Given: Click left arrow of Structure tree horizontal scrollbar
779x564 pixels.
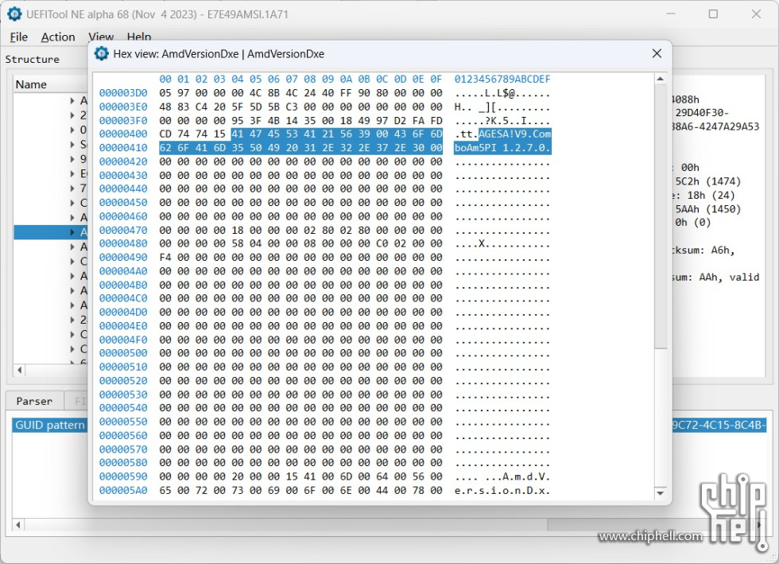Looking at the screenshot, I should 20,371.
